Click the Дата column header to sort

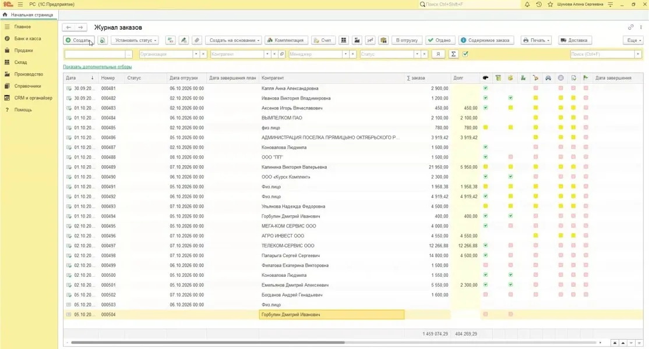coord(80,77)
